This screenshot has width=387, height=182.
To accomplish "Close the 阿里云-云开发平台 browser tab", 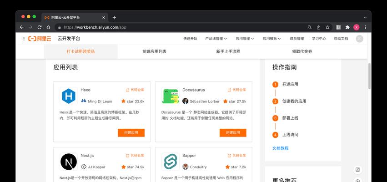I will pyautogui.click(x=104, y=18).
